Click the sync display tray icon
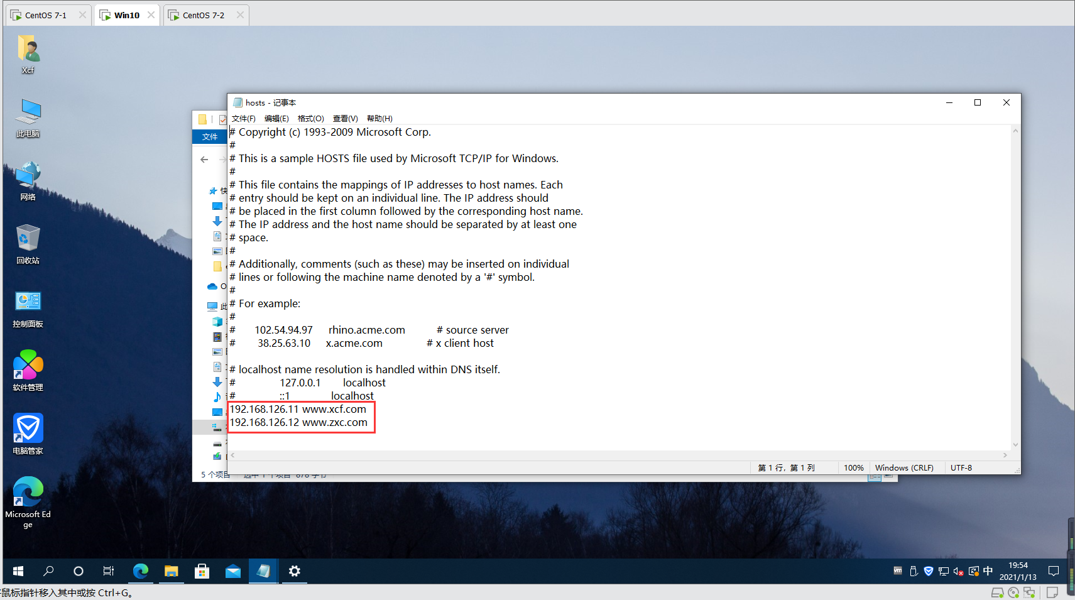The height and width of the screenshot is (600, 1075). pos(974,571)
